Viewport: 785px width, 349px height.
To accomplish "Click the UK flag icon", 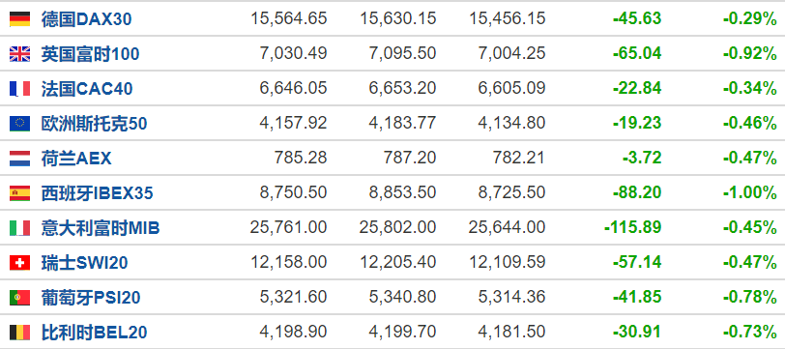I will (x=19, y=54).
